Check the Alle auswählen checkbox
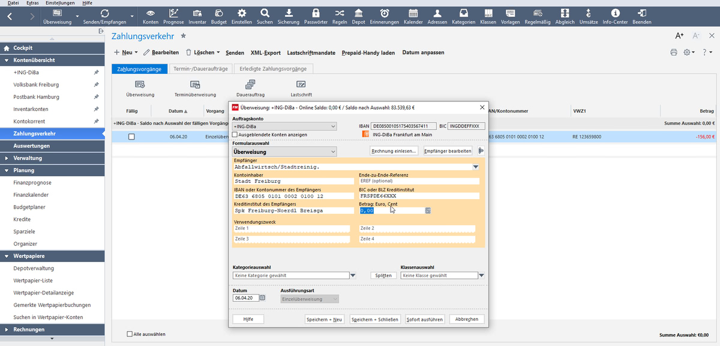Image resolution: width=720 pixels, height=346 pixels. (x=130, y=334)
